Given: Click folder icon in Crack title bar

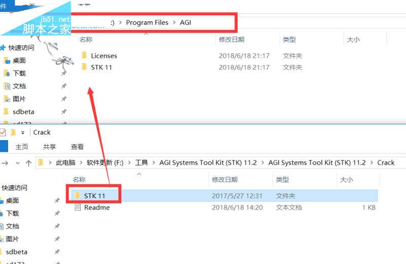Looking at the screenshot, I should click(13, 133).
